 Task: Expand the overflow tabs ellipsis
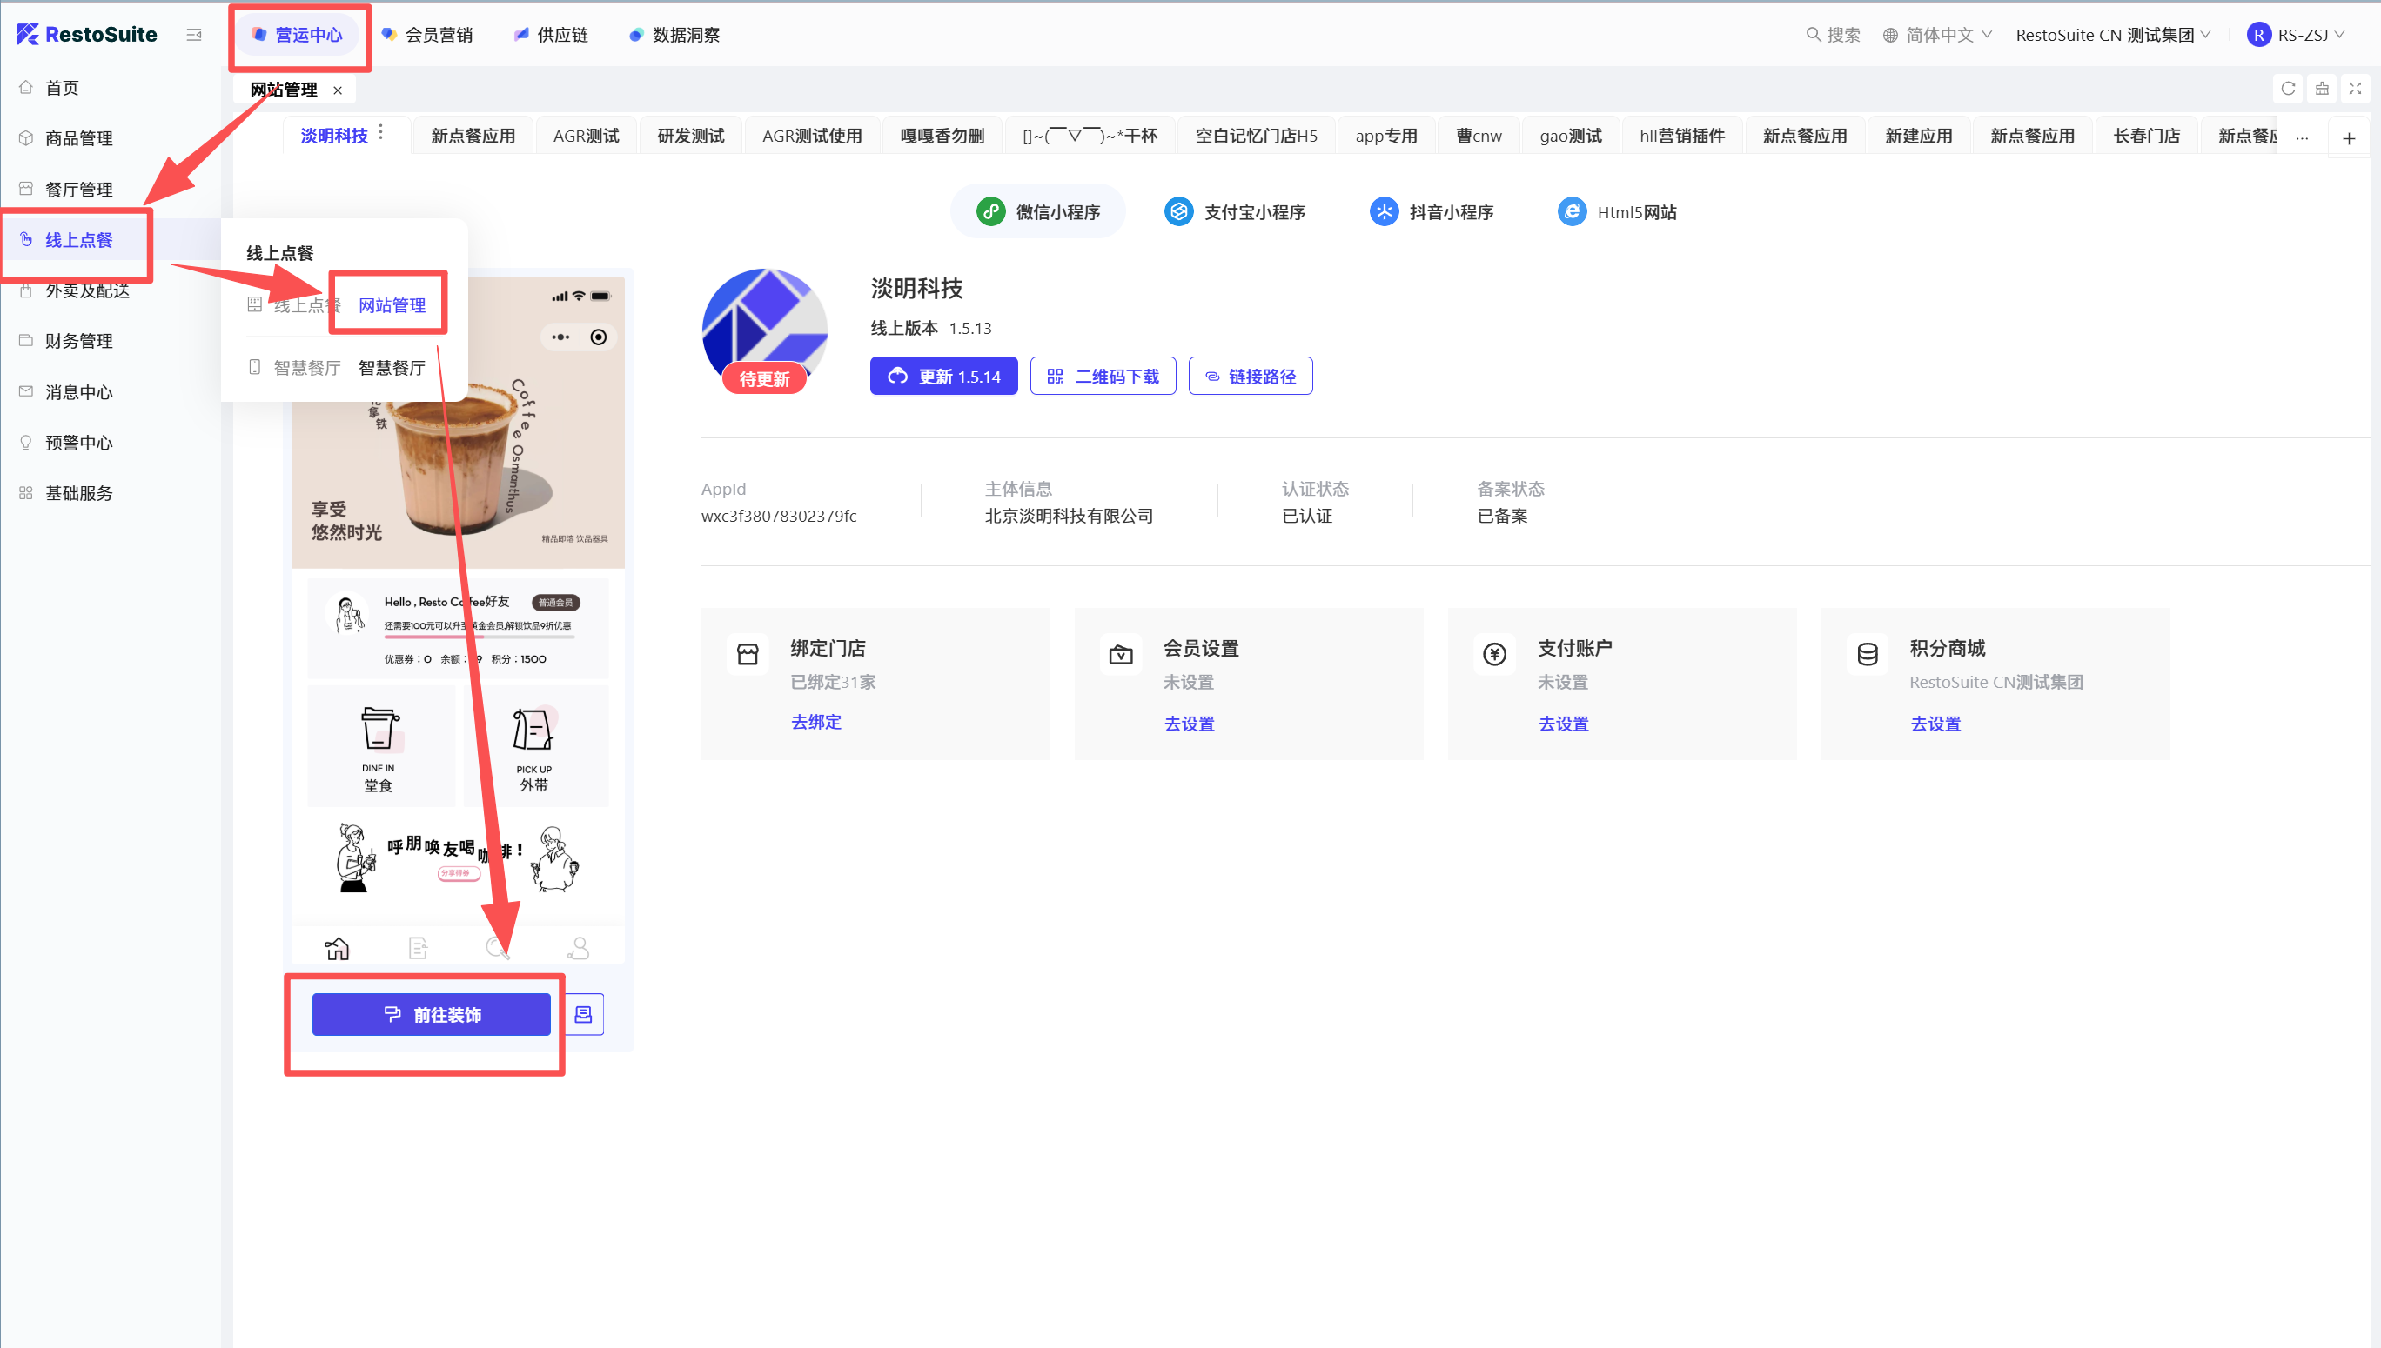[2301, 139]
